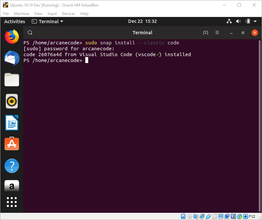Click VirtualBox USB devices status icon

tap(208, 216)
